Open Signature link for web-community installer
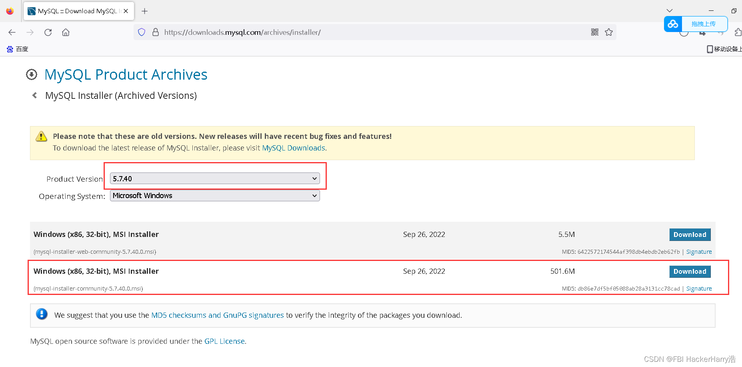This screenshot has height=367, width=742. pyautogui.click(x=699, y=252)
